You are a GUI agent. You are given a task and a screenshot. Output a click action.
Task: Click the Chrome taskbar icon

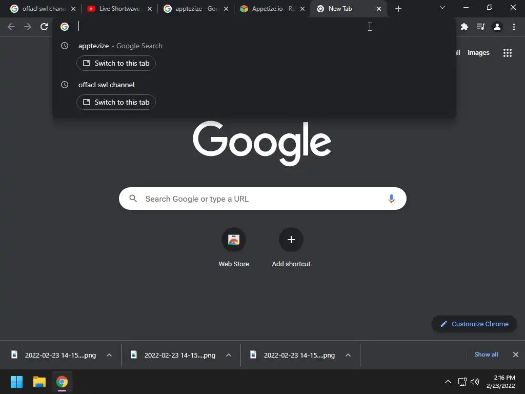pos(62,382)
